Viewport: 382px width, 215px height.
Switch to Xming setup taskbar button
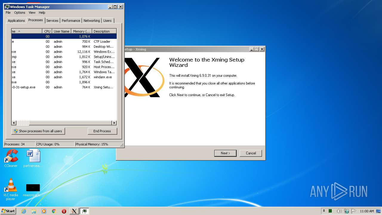coord(74,211)
